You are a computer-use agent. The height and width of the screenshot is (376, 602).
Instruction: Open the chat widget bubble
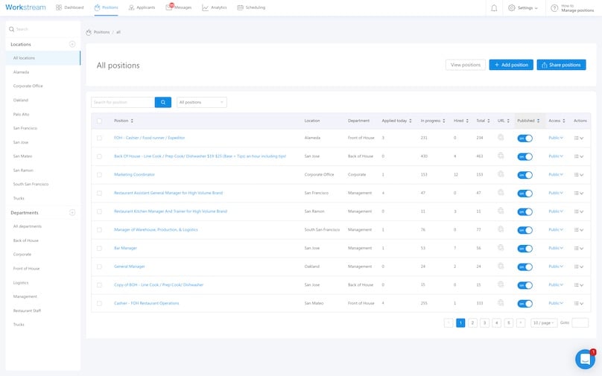coord(585,359)
